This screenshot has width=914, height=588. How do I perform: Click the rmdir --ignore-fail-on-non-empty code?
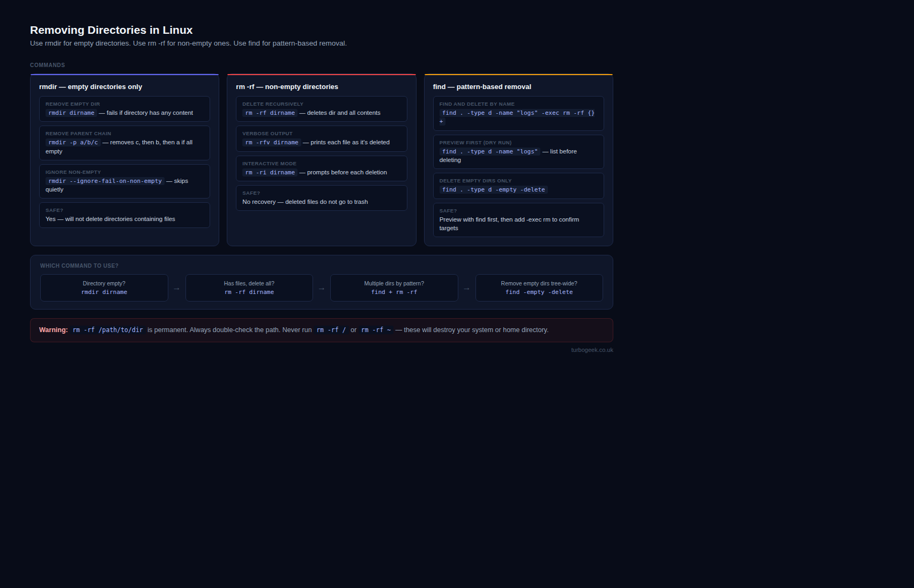[x=105, y=181]
